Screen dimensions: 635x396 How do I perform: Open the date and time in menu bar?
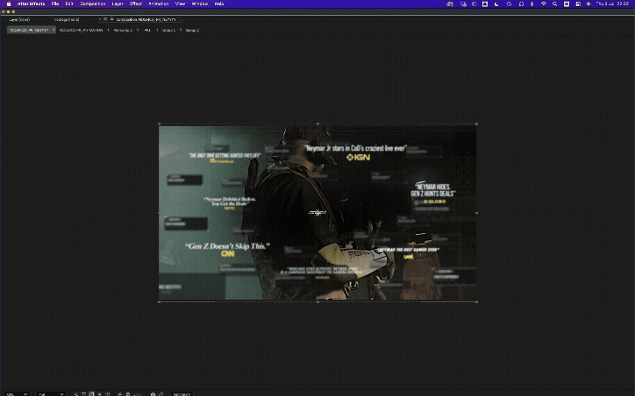pos(612,4)
